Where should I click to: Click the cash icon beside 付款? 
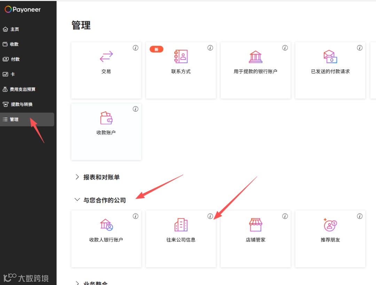coord(6,59)
